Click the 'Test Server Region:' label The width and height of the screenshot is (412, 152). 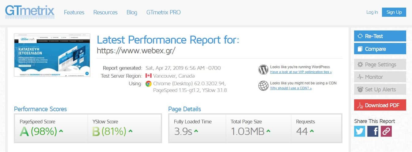pos(122,76)
